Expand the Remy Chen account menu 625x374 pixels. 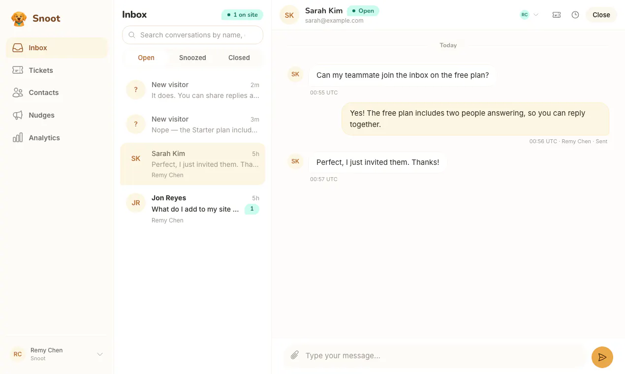click(x=57, y=354)
